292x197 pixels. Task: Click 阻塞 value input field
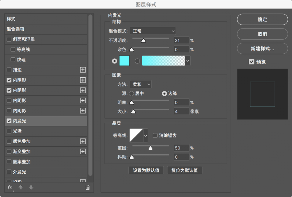click(x=181, y=102)
